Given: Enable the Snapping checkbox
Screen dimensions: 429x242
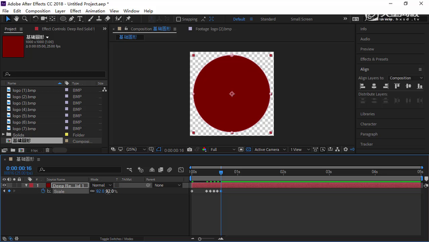Looking at the screenshot, I should pos(178,19).
